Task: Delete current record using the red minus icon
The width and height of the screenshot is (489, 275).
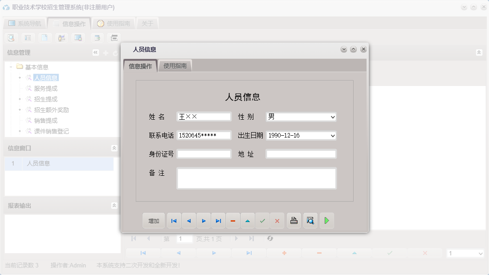Action: click(x=233, y=220)
